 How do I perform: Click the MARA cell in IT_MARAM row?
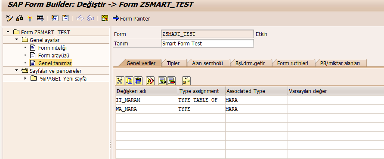tap(257, 100)
